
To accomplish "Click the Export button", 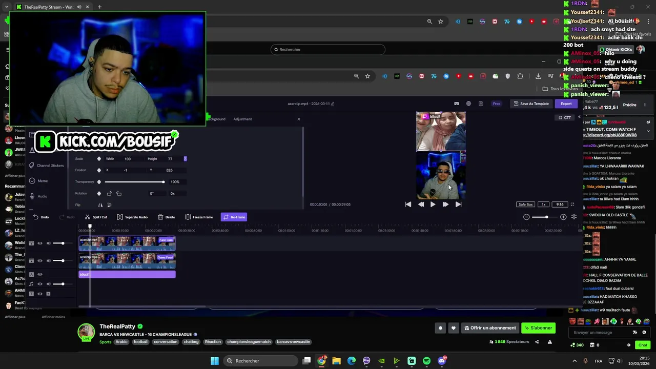I will click(566, 104).
